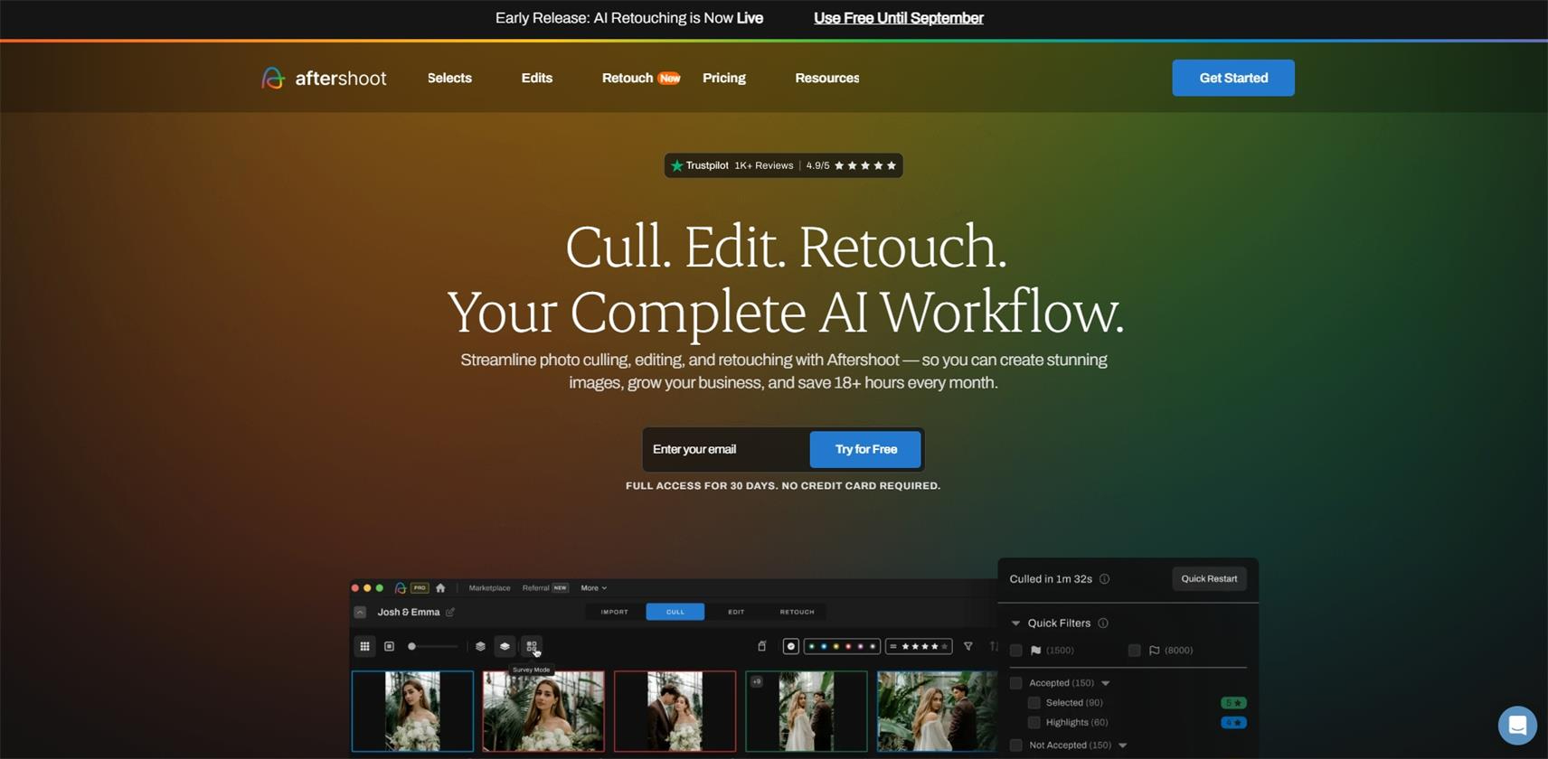Click the Get Started button
The height and width of the screenshot is (759, 1548).
click(x=1233, y=78)
